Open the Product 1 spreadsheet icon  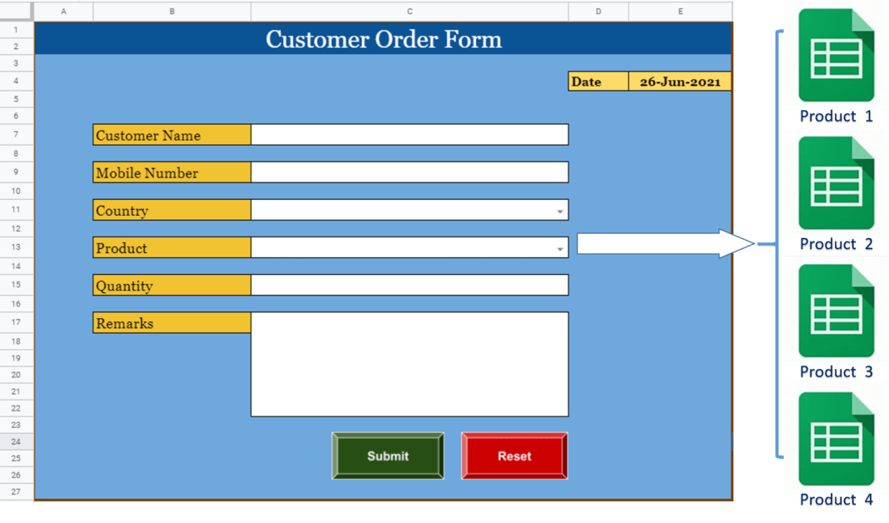coord(835,56)
